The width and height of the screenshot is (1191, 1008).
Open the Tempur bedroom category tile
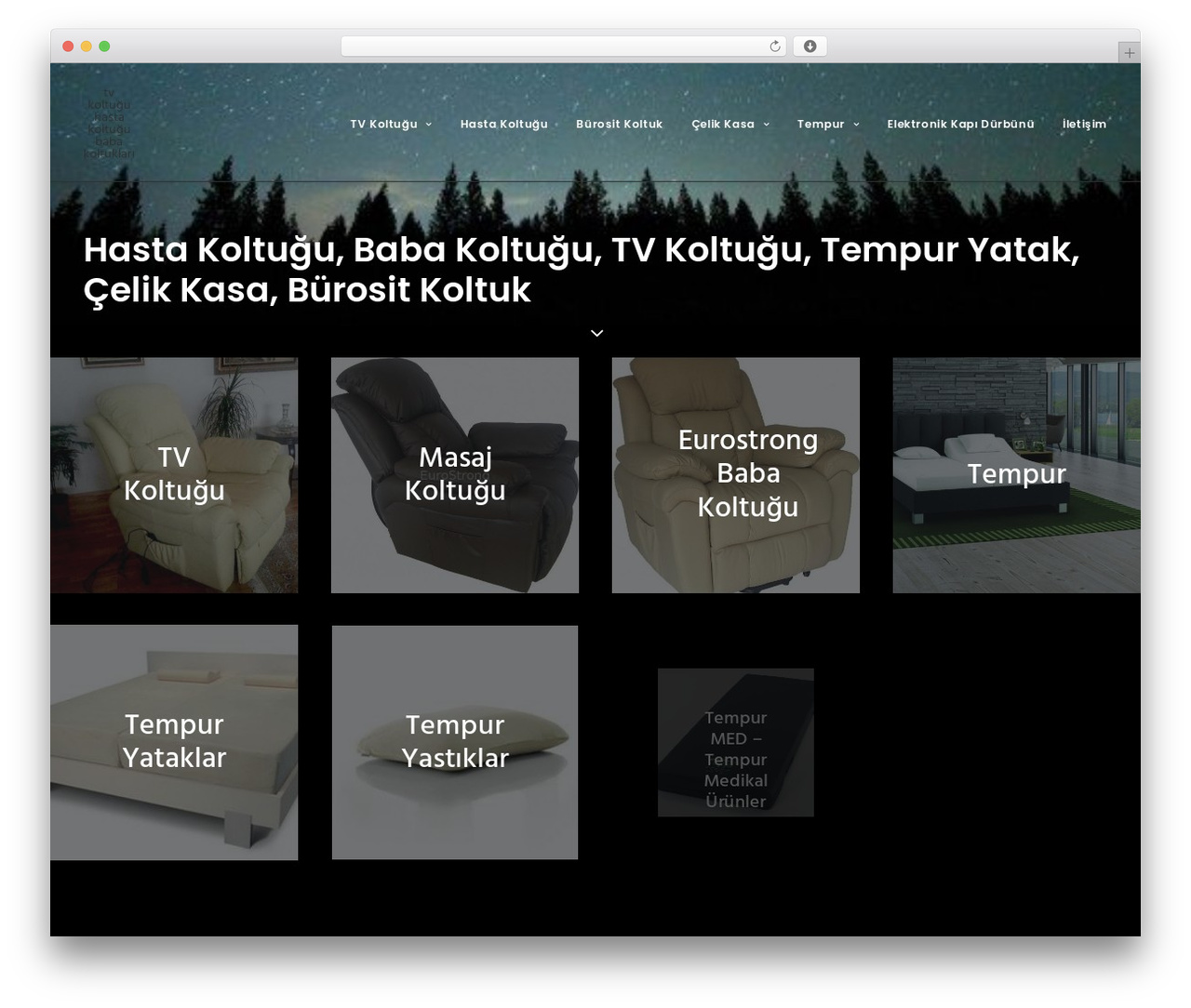pyautogui.click(x=1017, y=475)
